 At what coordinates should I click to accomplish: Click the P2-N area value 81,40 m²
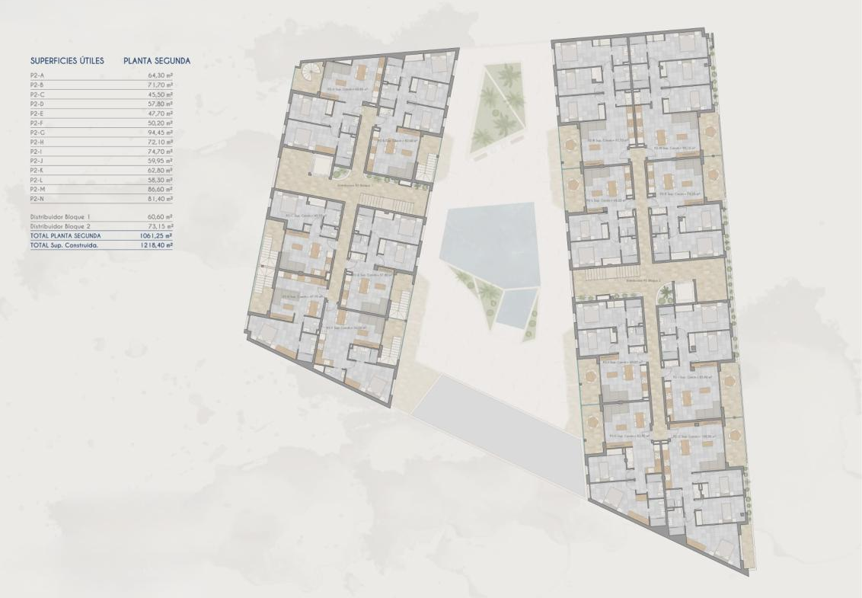point(161,199)
